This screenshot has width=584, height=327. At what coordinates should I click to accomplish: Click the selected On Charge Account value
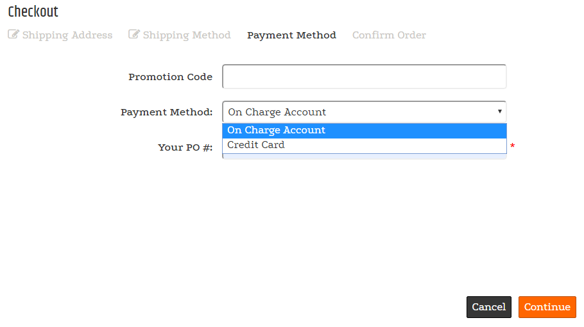point(277,112)
